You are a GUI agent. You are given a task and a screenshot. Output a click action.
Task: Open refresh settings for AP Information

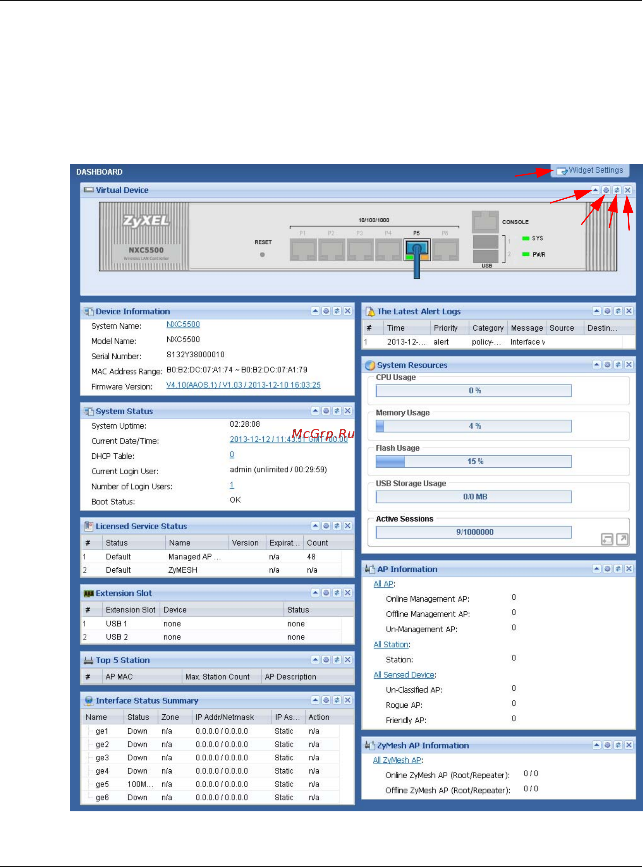608,569
